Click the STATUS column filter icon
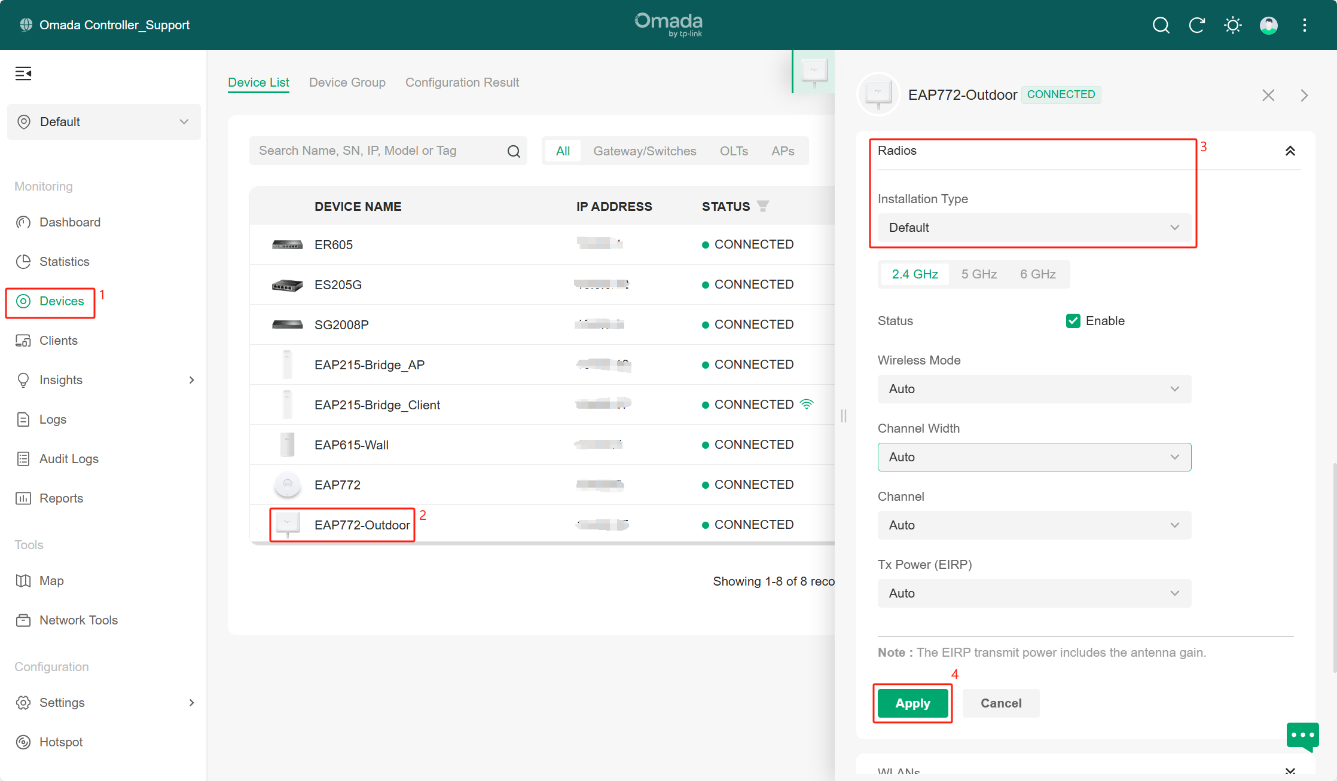Viewport: 1337px width, 781px height. pyautogui.click(x=762, y=206)
